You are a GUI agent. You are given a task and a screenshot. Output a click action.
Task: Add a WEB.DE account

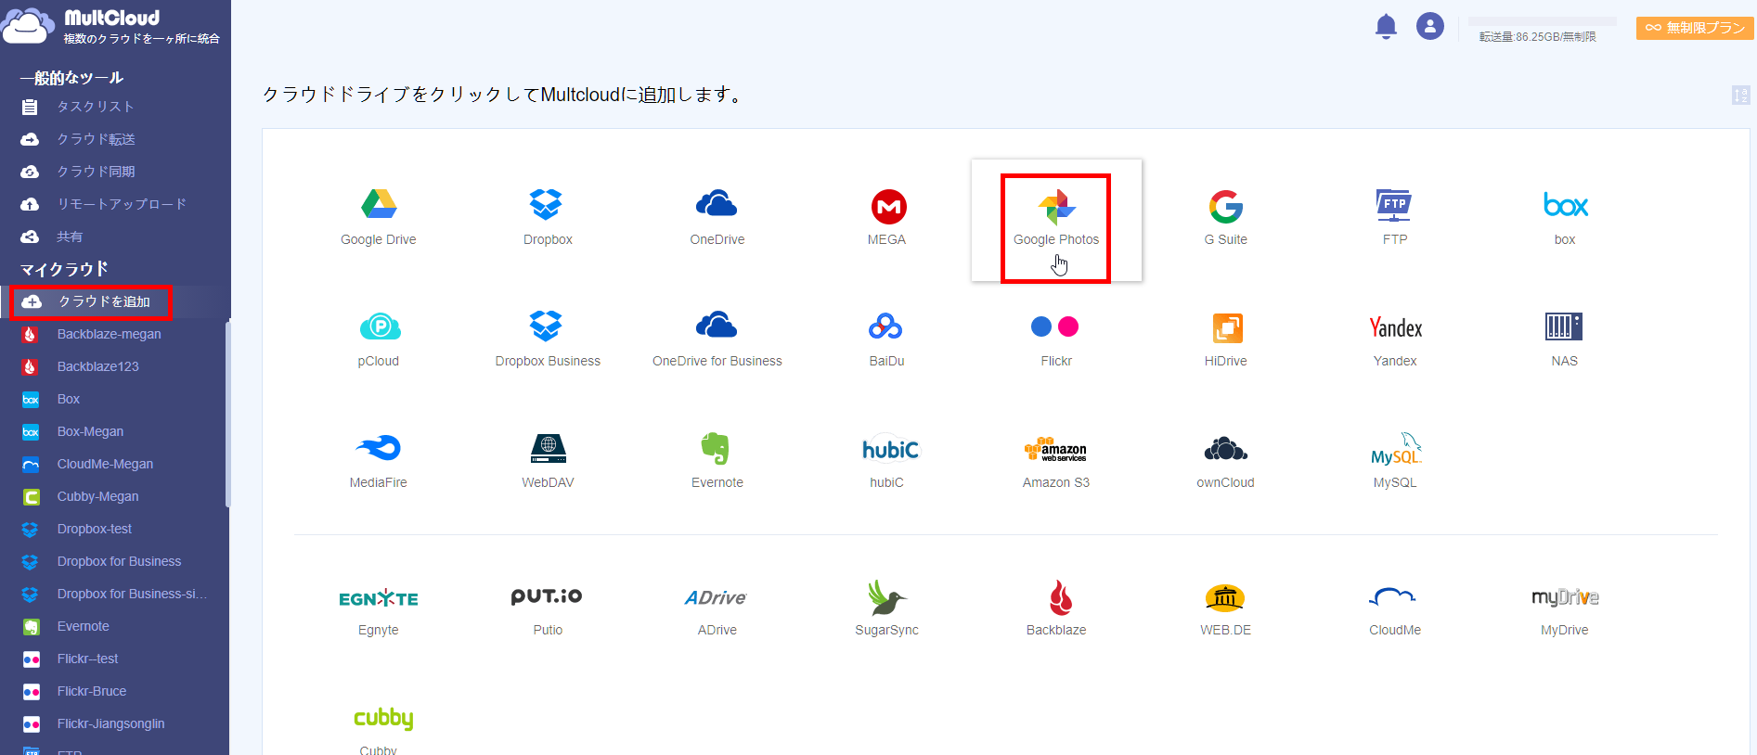(x=1226, y=608)
